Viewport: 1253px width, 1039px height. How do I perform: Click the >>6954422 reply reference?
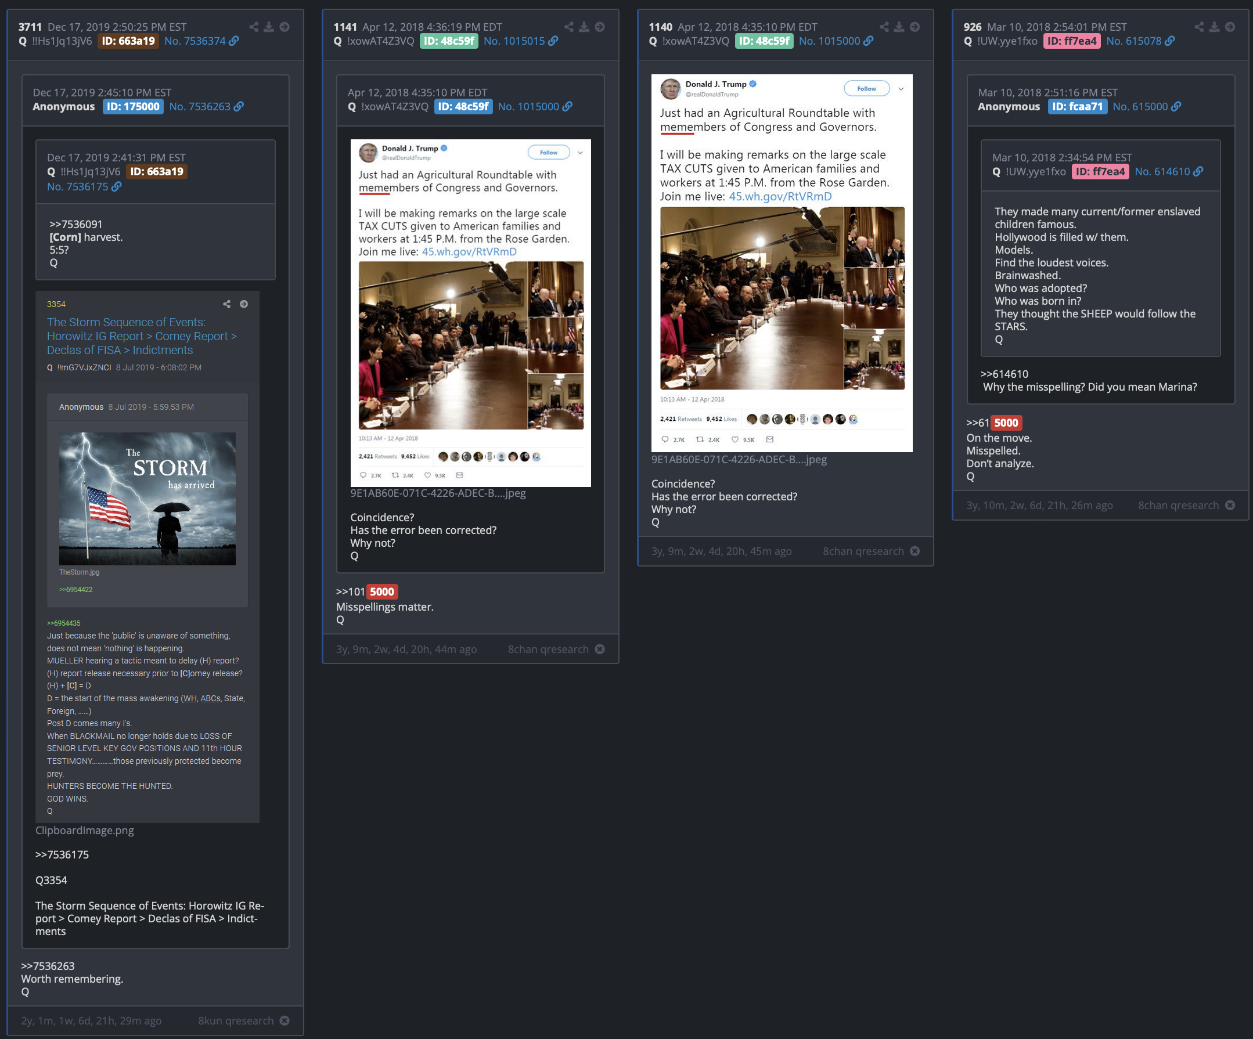(x=76, y=590)
